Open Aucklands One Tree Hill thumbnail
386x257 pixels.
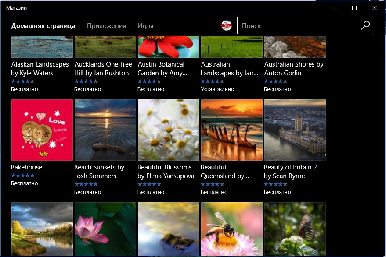(x=105, y=47)
